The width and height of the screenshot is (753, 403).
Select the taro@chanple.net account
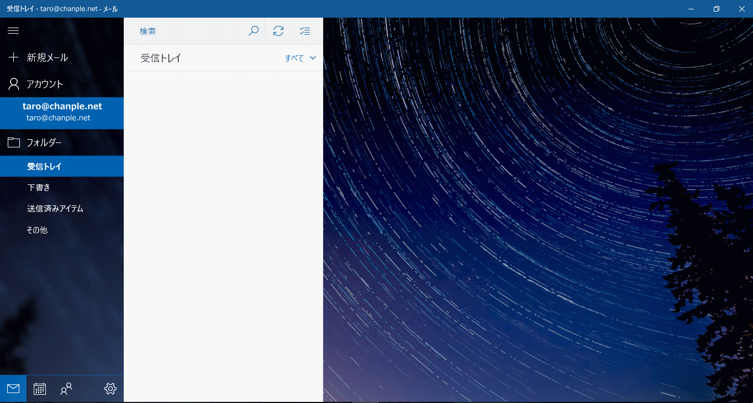62,112
